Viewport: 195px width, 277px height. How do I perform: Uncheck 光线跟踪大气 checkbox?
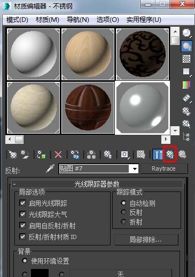tap(22, 214)
